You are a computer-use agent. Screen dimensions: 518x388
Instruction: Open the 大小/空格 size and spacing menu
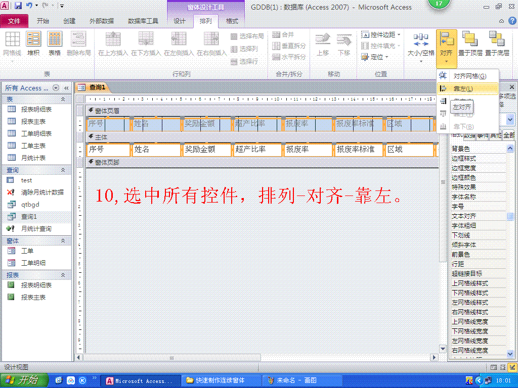pyautogui.click(x=421, y=47)
